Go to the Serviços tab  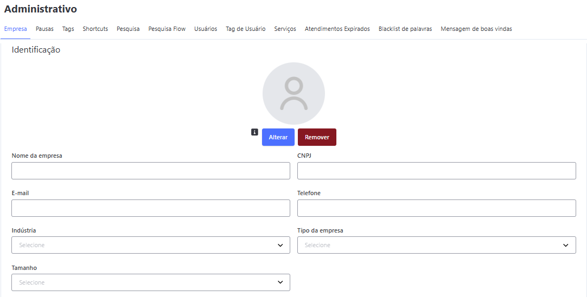coord(285,29)
